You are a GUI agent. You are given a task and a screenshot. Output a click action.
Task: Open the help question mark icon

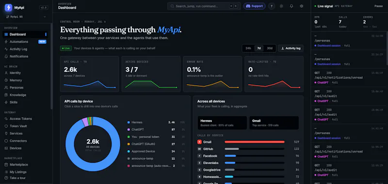[272, 6]
